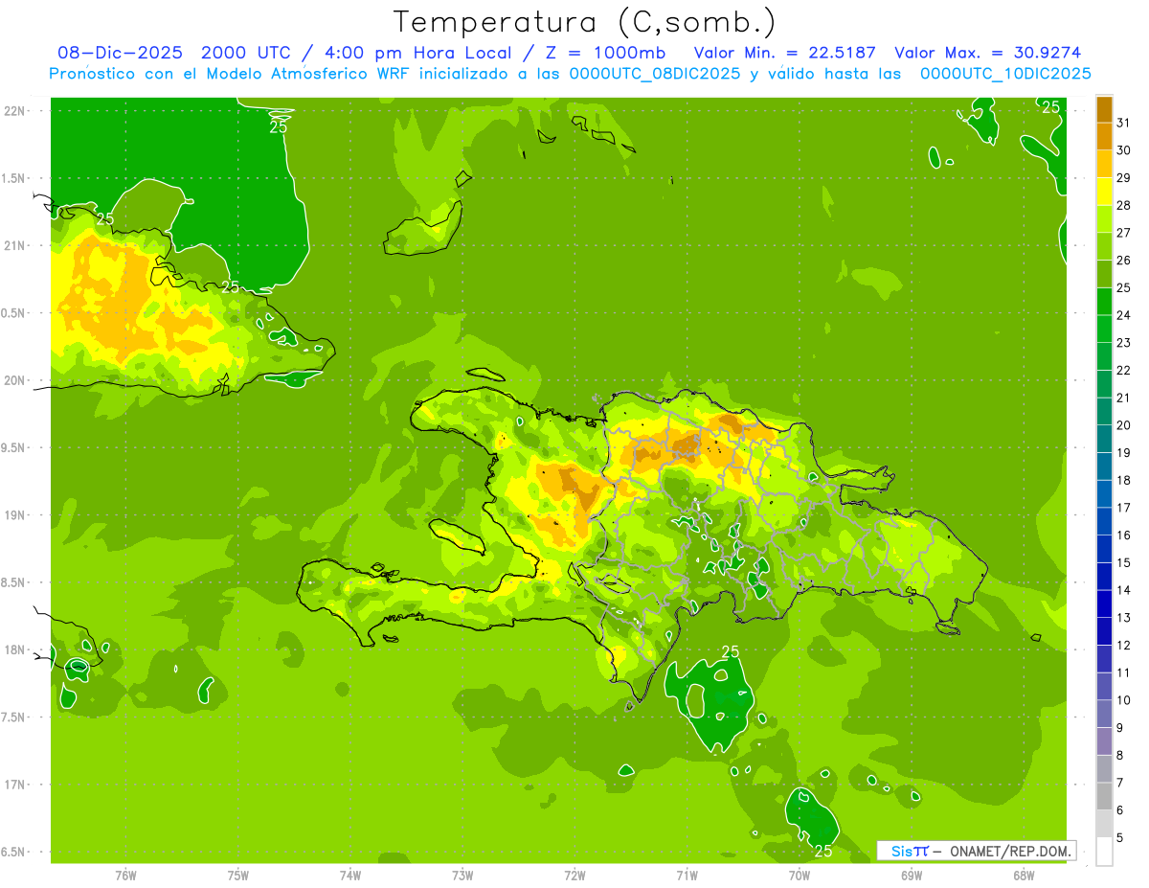This screenshot has height=888, width=1149.
Task: Select the dark green legend swatch between 24 and 25
Action: 1104,302
